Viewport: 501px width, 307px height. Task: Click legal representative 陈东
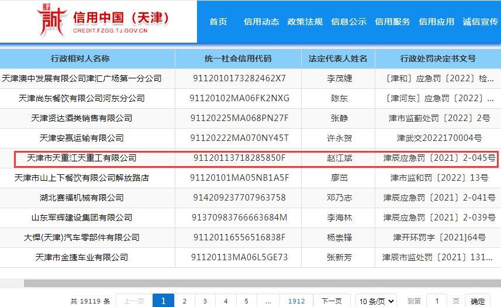point(339,98)
